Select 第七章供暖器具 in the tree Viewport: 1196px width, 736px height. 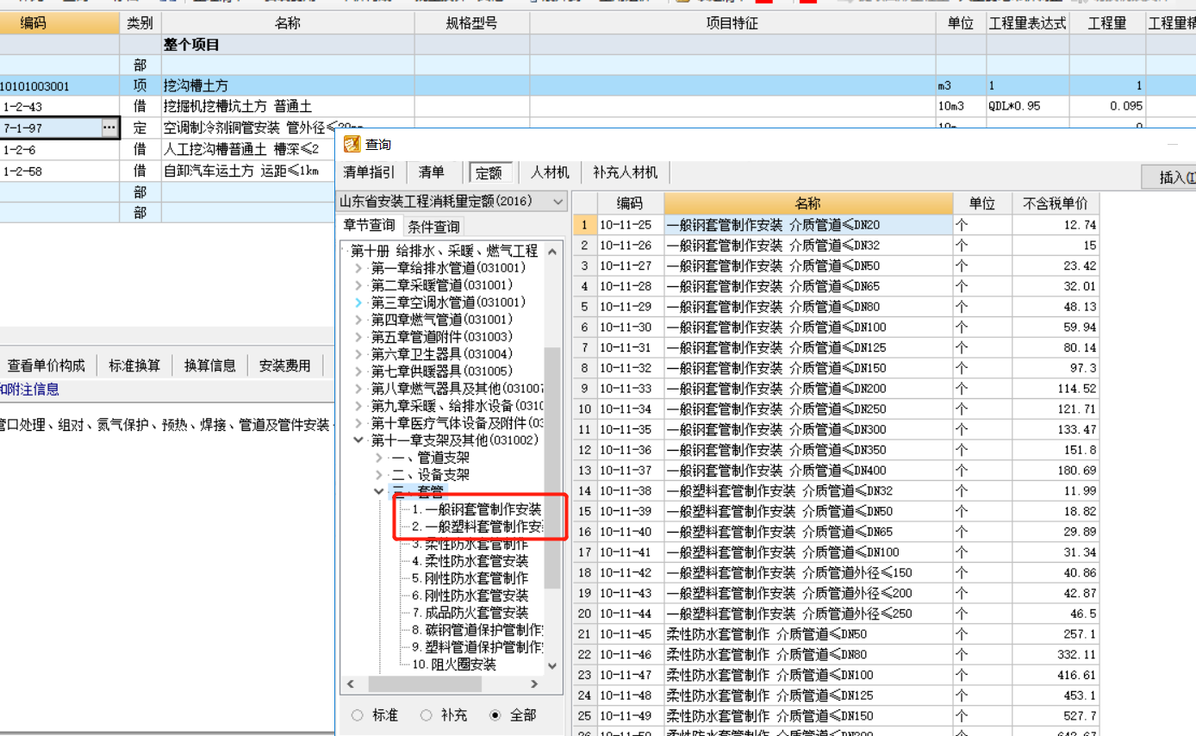coord(441,371)
